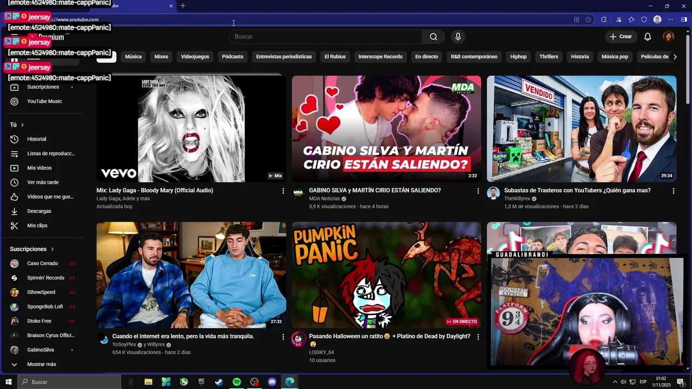This screenshot has height=389, width=692.
Task: Open options menu for Lady Gaga mix
Action: [x=283, y=191]
